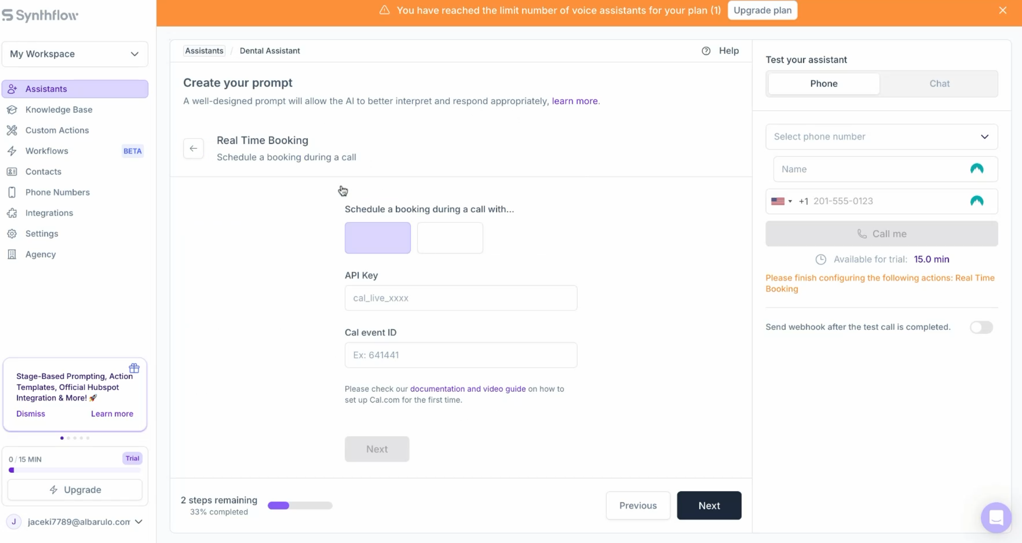1022x543 pixels.
Task: Click the first carousel dot under promo card
Action: coord(62,438)
